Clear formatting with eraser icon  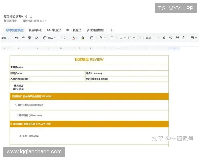(x=36, y=38)
